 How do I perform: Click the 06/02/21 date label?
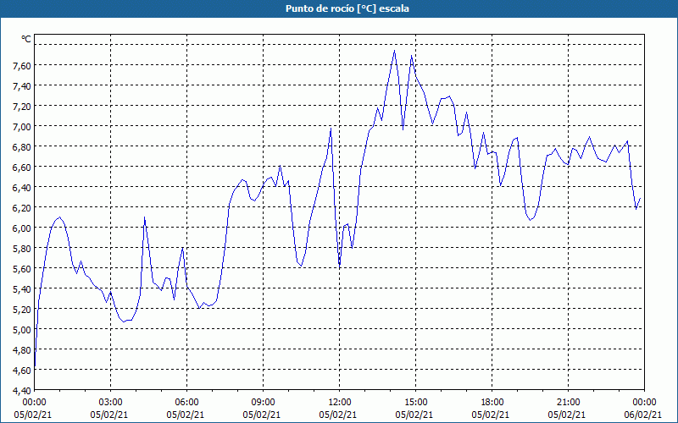[x=644, y=415]
